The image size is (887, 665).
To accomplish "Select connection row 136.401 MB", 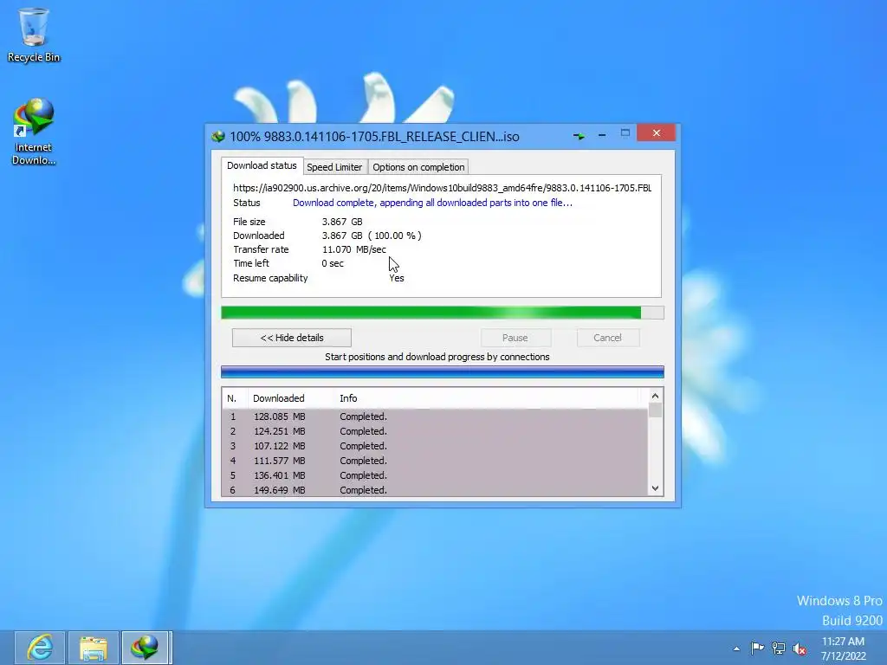I will [x=435, y=475].
